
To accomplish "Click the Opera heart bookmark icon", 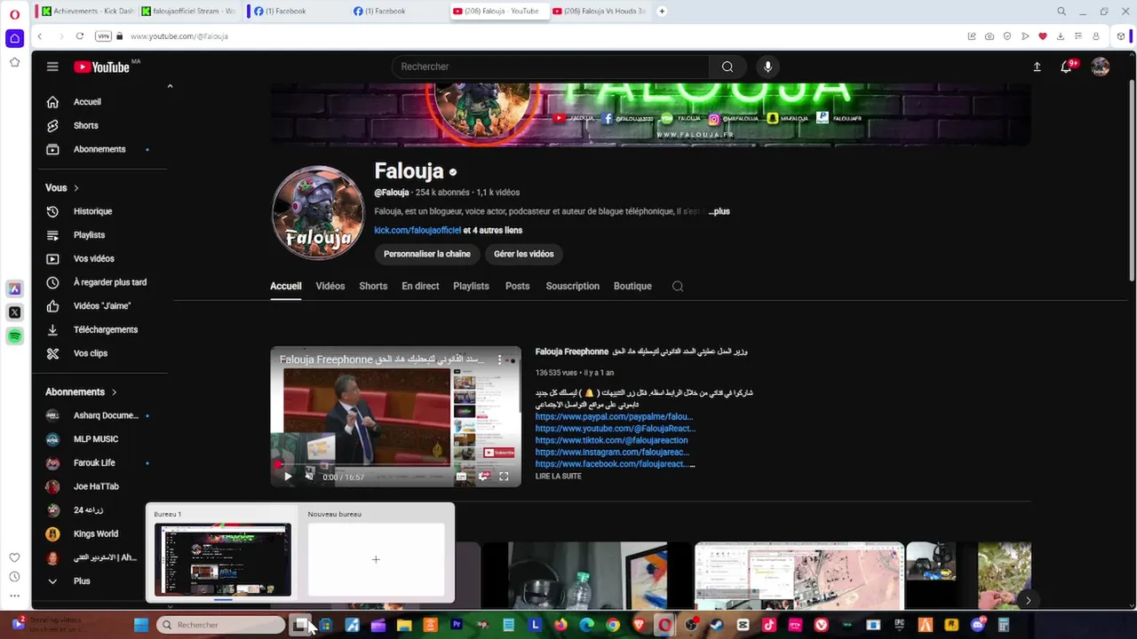I will [x=1043, y=36].
